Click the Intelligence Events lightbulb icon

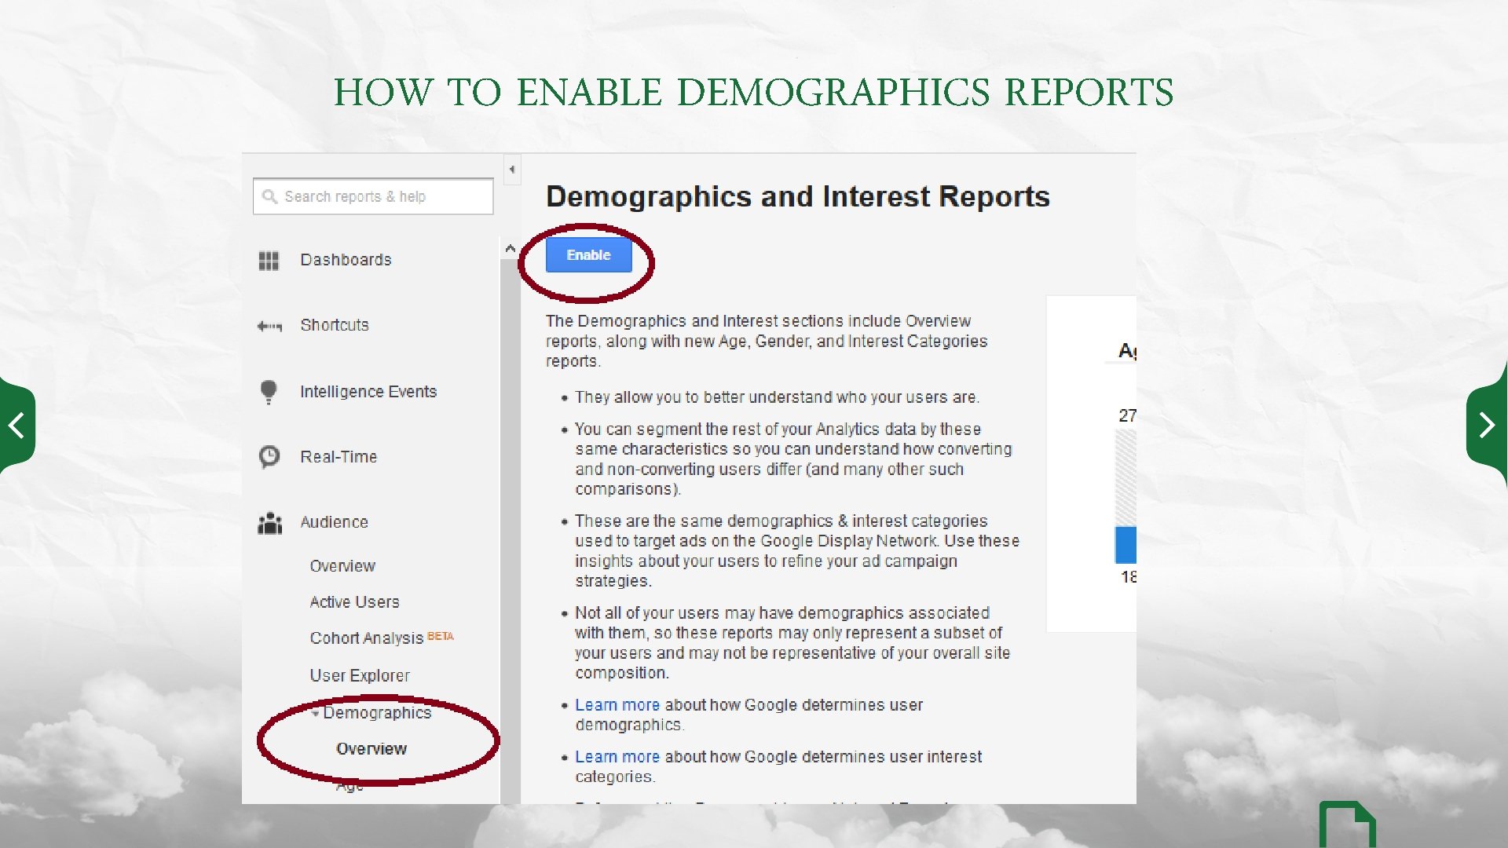click(269, 391)
